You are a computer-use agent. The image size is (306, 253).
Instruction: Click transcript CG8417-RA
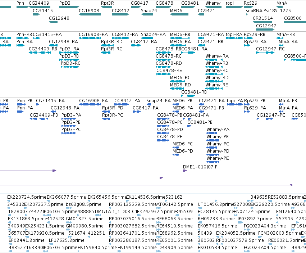(136, 45)
